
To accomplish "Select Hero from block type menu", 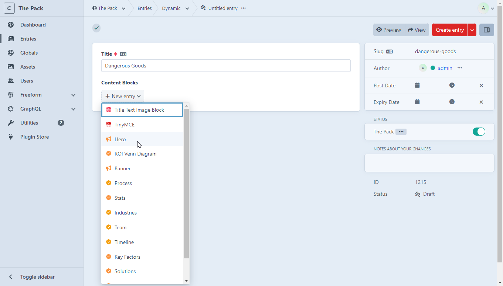I will (120, 139).
